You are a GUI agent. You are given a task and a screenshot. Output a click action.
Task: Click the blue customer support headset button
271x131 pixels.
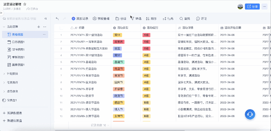coord(250,114)
